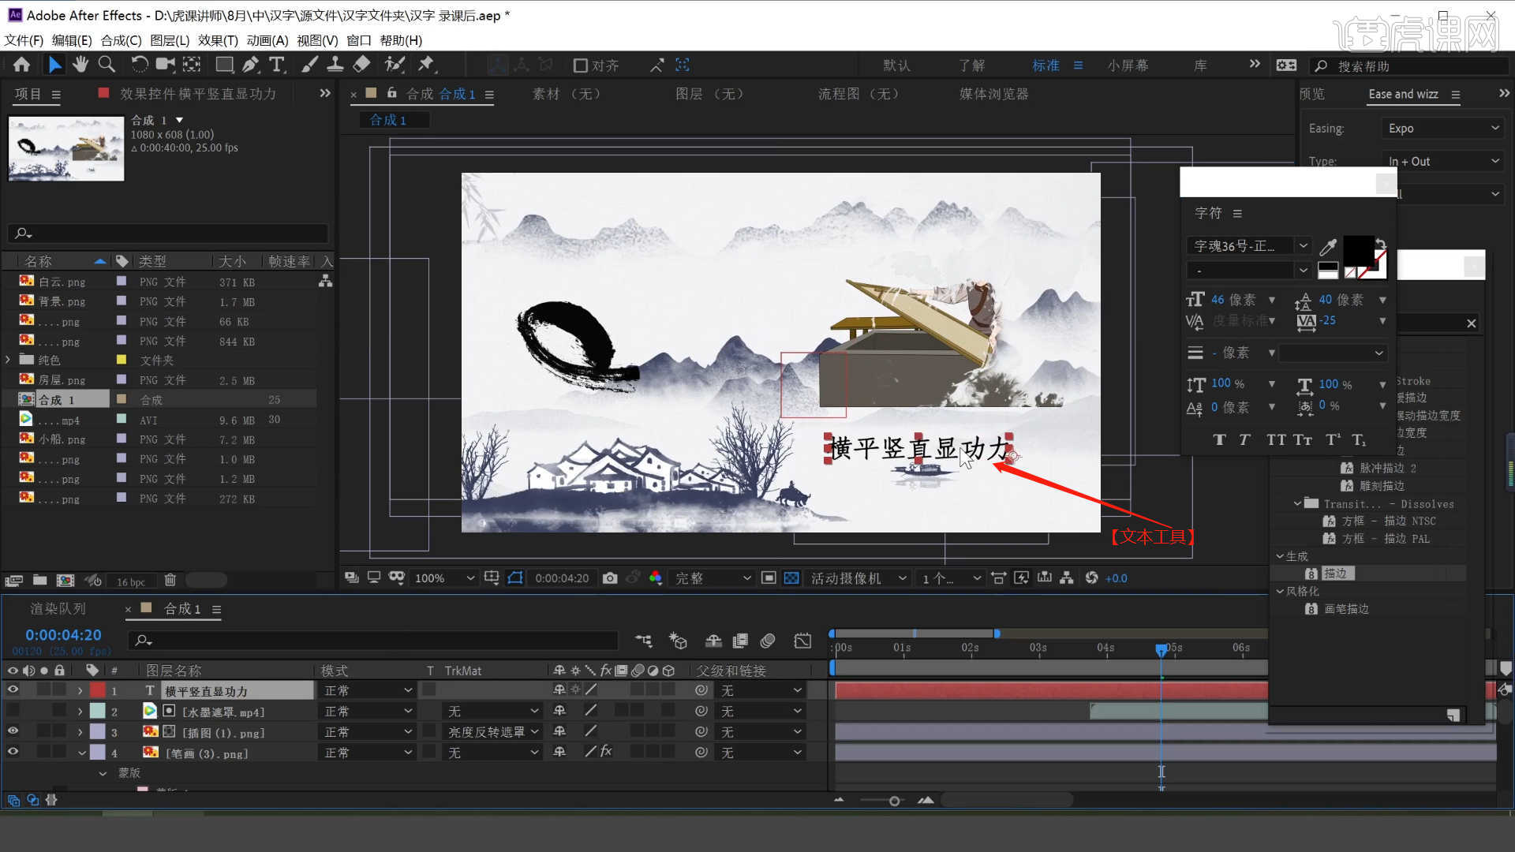Enable motion blur for timeline layers
The width and height of the screenshot is (1515, 852).
coord(768,641)
